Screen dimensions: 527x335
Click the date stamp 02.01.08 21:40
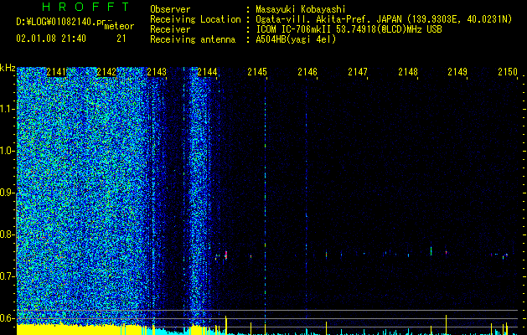[51, 39]
